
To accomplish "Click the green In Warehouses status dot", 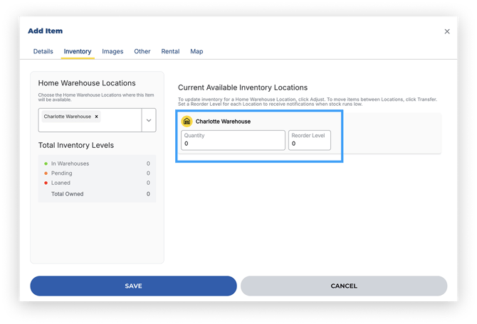I will tap(46, 163).
